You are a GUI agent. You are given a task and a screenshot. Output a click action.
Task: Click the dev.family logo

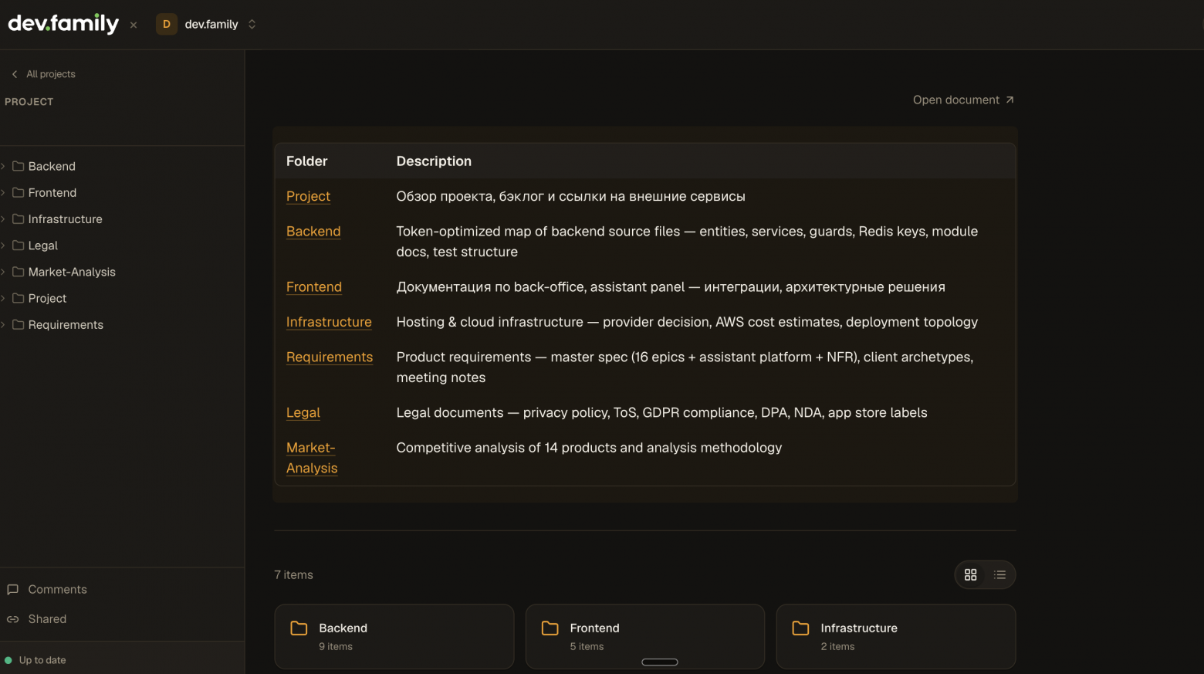tap(63, 24)
